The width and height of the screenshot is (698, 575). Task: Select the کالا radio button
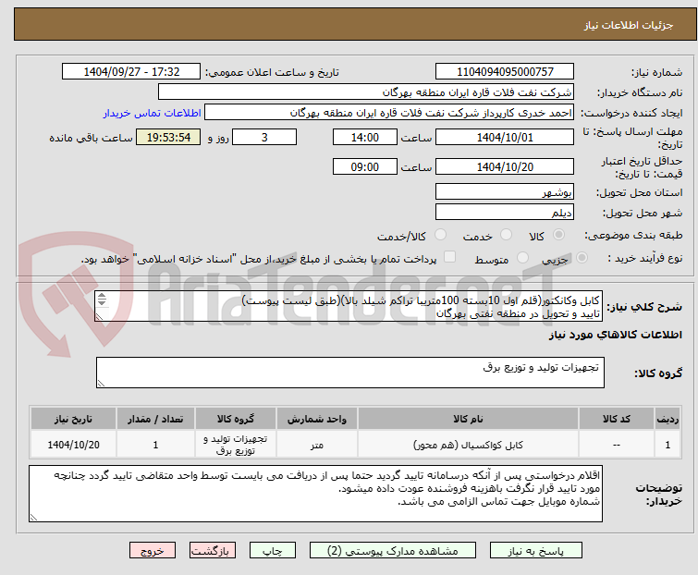(x=558, y=235)
